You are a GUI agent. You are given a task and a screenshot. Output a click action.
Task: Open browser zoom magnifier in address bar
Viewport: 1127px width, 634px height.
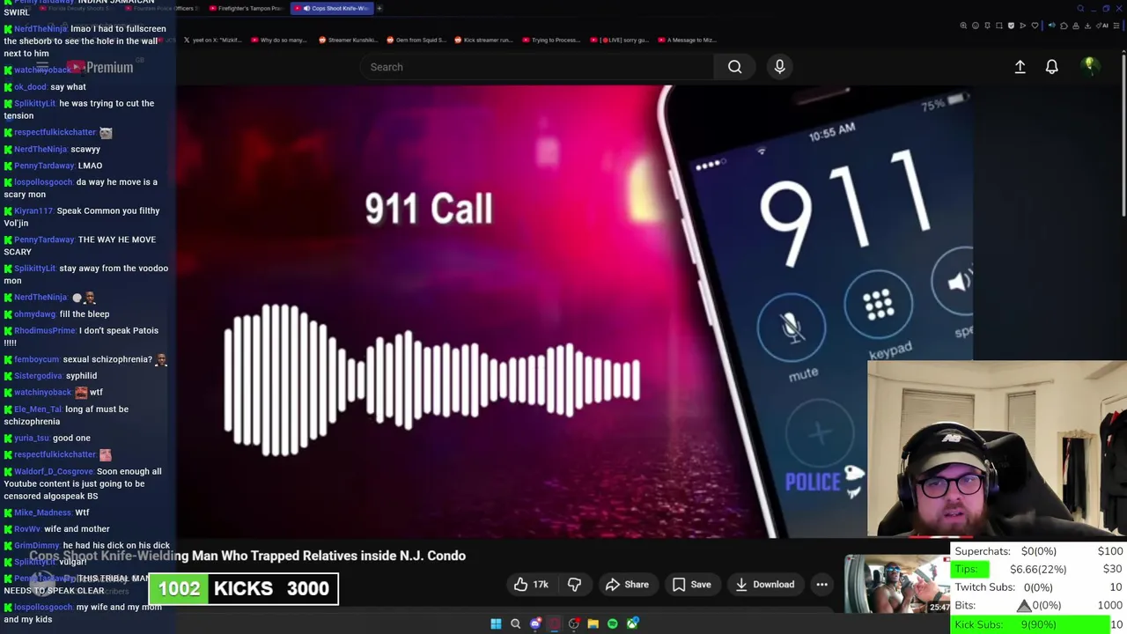pos(963,26)
